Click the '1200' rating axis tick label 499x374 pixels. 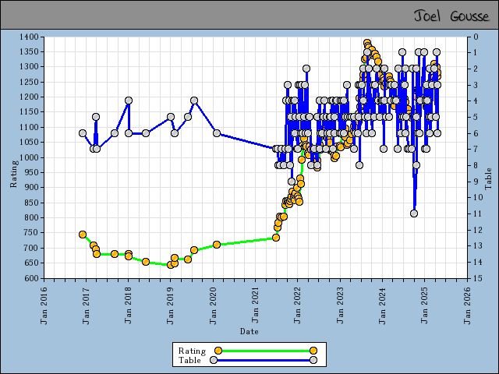click(29, 97)
